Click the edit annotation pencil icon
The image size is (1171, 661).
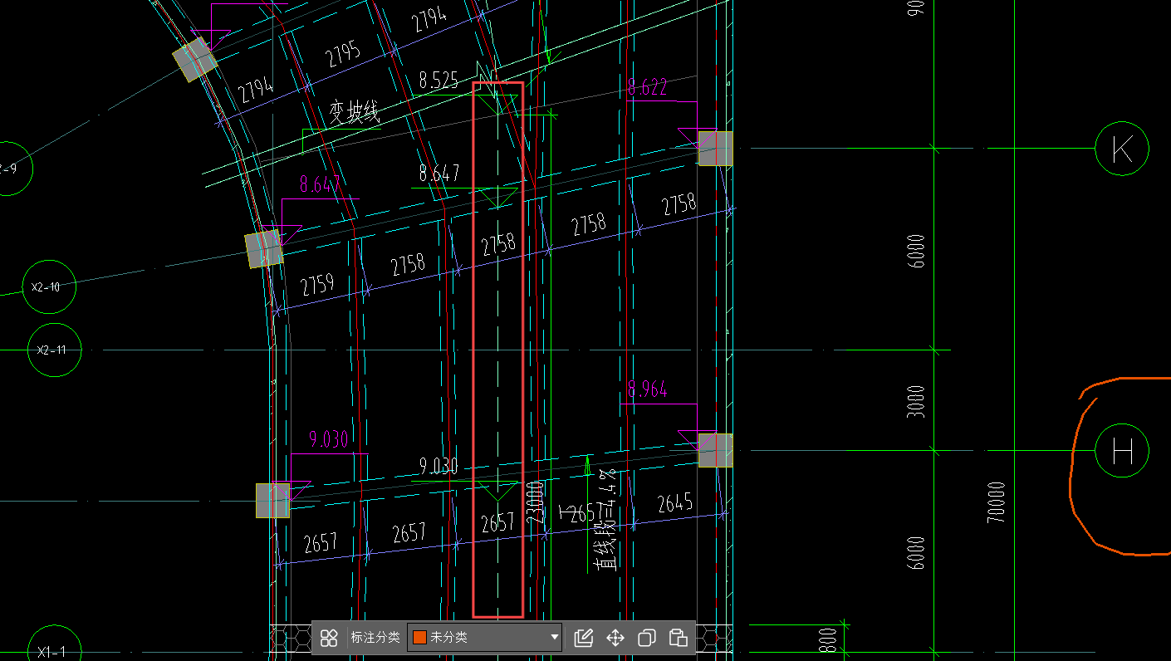(x=584, y=638)
